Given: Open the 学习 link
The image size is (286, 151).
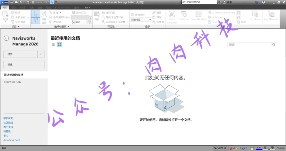Looking at the screenshot, I should click(x=6, y=136).
